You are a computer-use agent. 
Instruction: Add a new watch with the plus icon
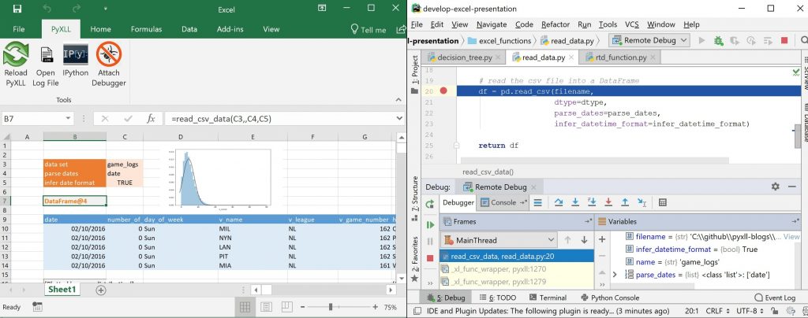601,239
